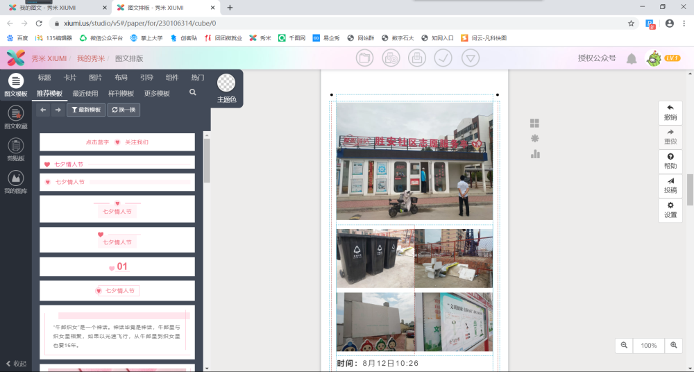Click the 秀米 XIUMI breadcrumb link

(x=49, y=58)
